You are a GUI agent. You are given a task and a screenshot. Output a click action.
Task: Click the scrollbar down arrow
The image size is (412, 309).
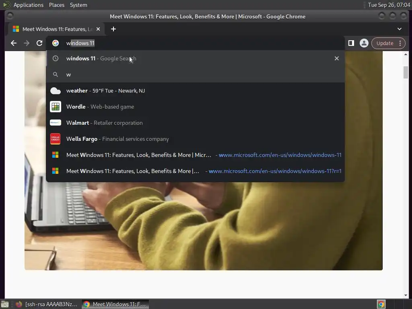point(406,295)
